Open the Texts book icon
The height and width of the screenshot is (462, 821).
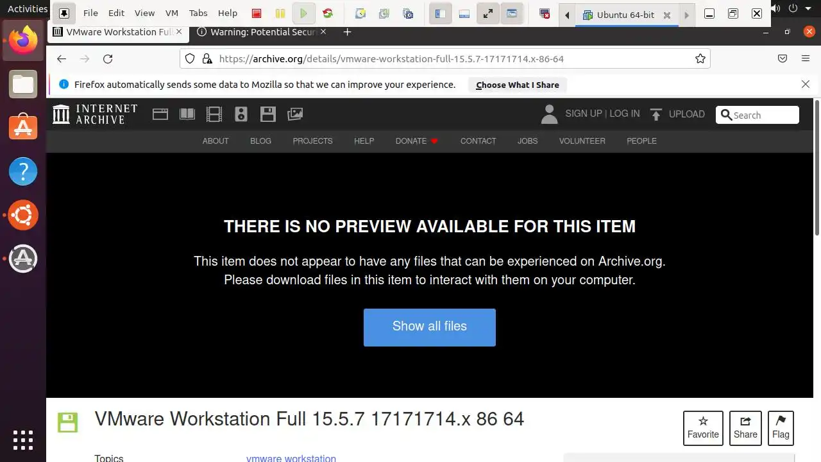point(187,114)
